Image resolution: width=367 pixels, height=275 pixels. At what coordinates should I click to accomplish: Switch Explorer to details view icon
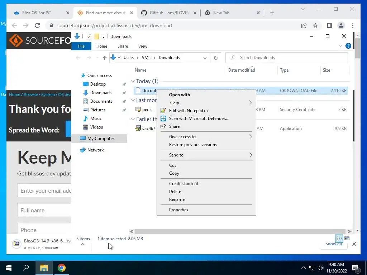339,238
